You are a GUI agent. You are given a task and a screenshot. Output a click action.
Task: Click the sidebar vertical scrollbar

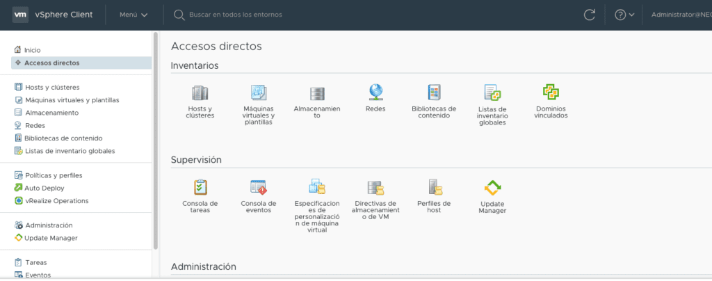click(x=156, y=140)
